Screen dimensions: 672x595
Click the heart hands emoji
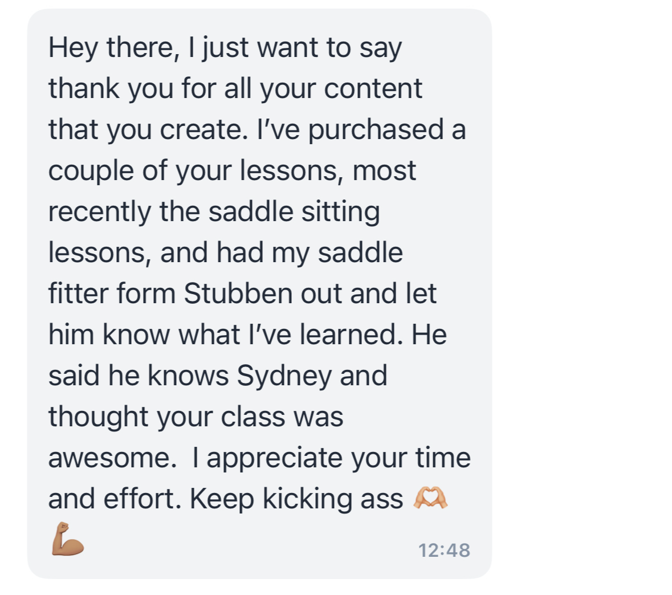[x=430, y=498]
